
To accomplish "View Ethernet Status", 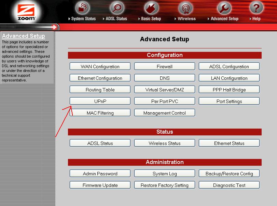I will tap(229, 143).
